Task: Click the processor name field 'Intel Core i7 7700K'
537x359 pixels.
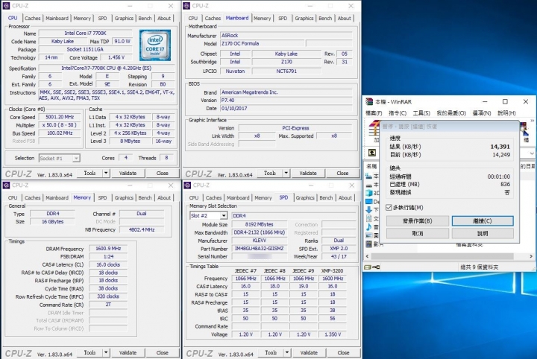Action: pyautogui.click(x=85, y=34)
